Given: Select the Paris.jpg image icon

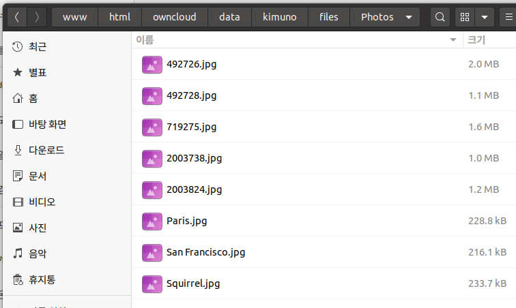Looking at the screenshot, I should click(152, 221).
